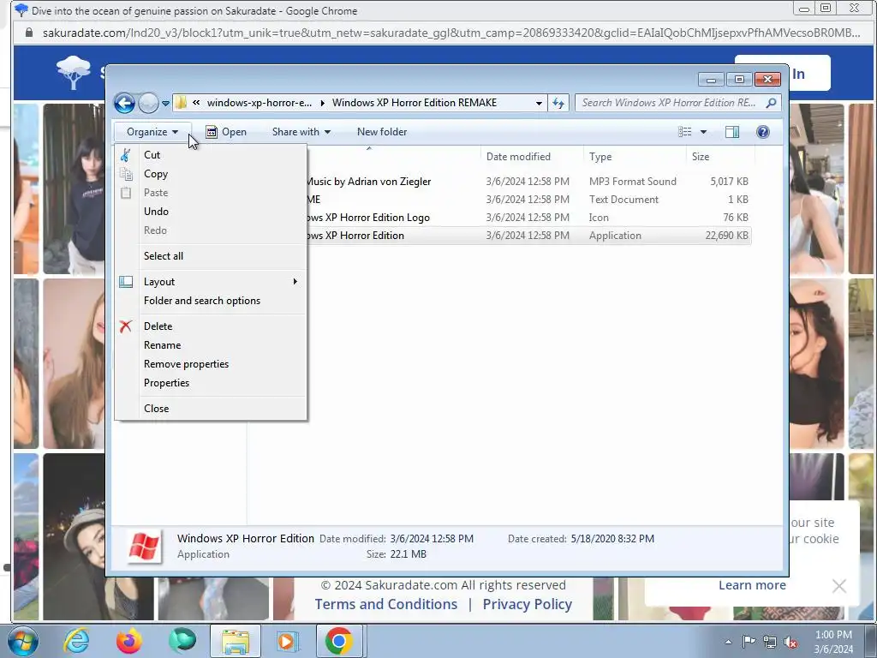
Task: Click the red X Delete icon
Action: (126, 326)
